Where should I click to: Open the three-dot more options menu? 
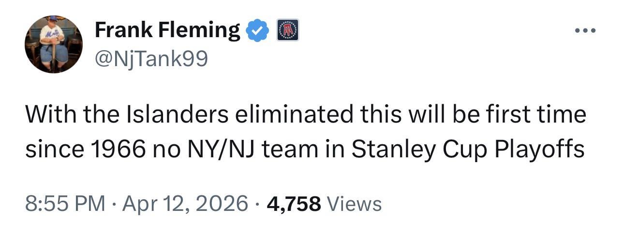(584, 31)
